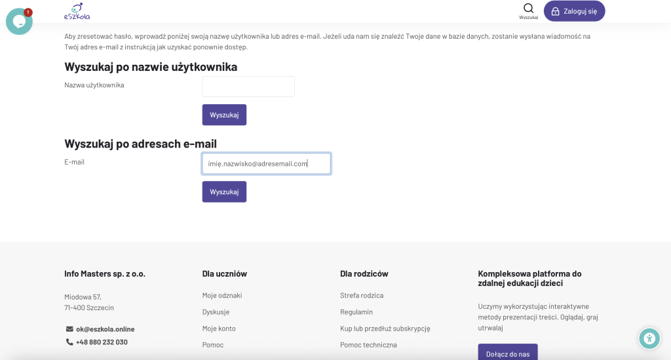The width and height of the screenshot is (671, 360).
Task: Click Wyszukaj under the e-mail field
Action: tap(224, 191)
